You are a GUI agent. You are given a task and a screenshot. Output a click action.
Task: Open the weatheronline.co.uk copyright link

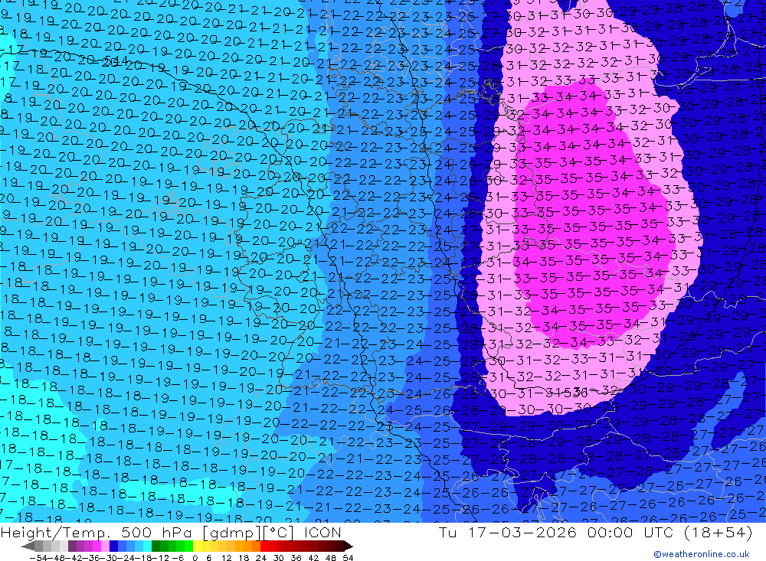(x=702, y=554)
